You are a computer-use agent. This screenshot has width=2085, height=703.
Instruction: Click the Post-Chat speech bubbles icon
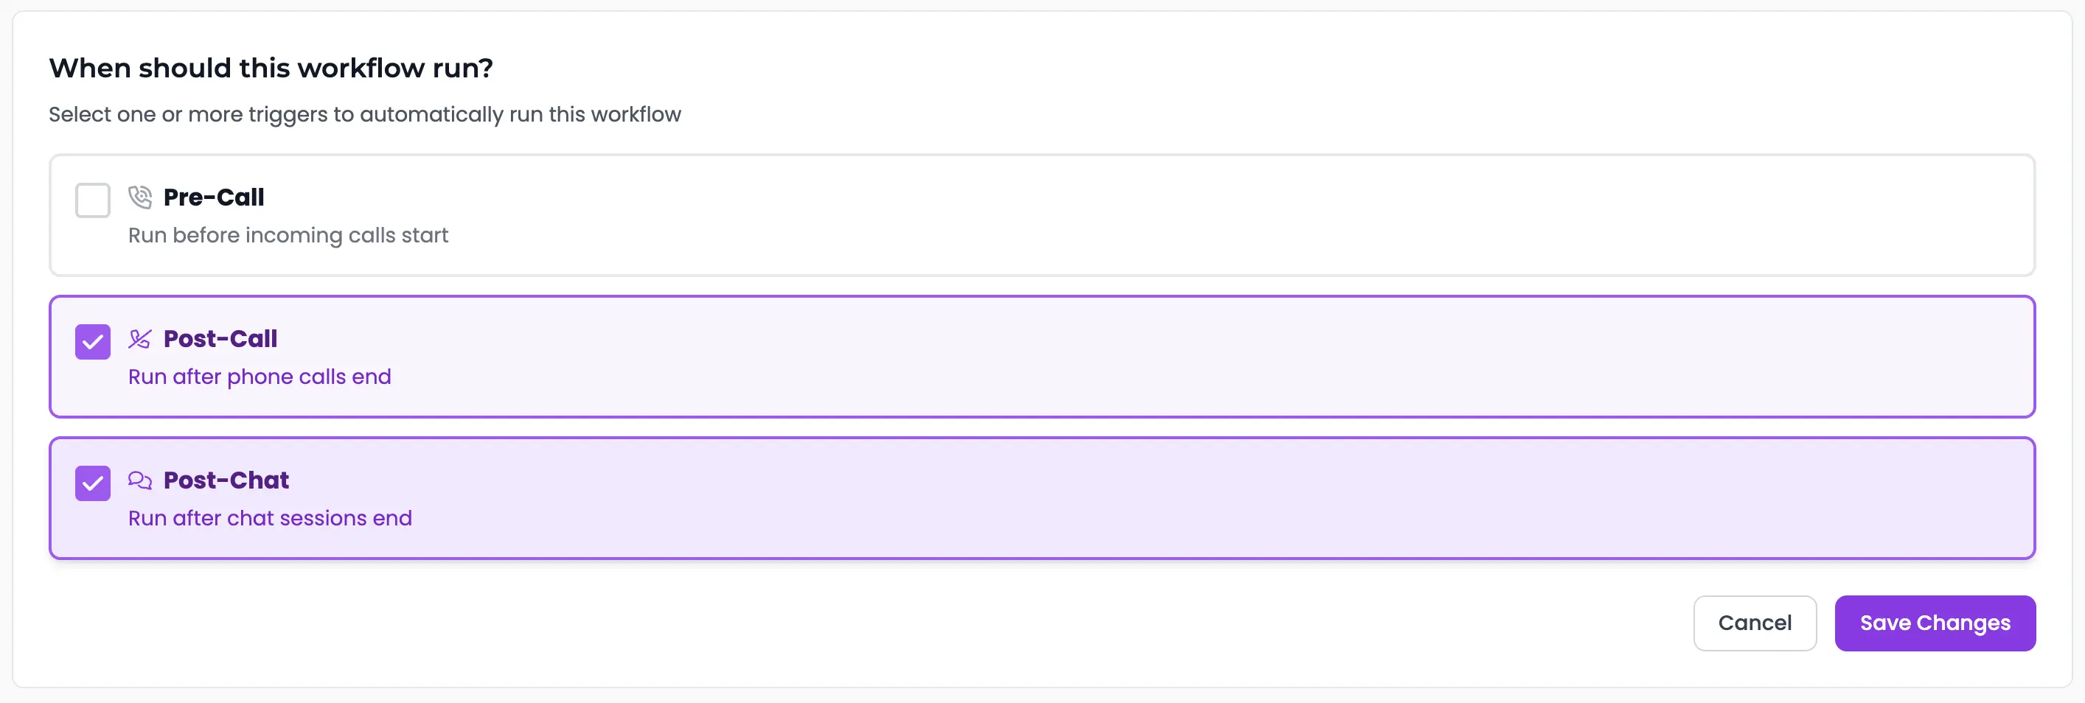click(x=139, y=480)
